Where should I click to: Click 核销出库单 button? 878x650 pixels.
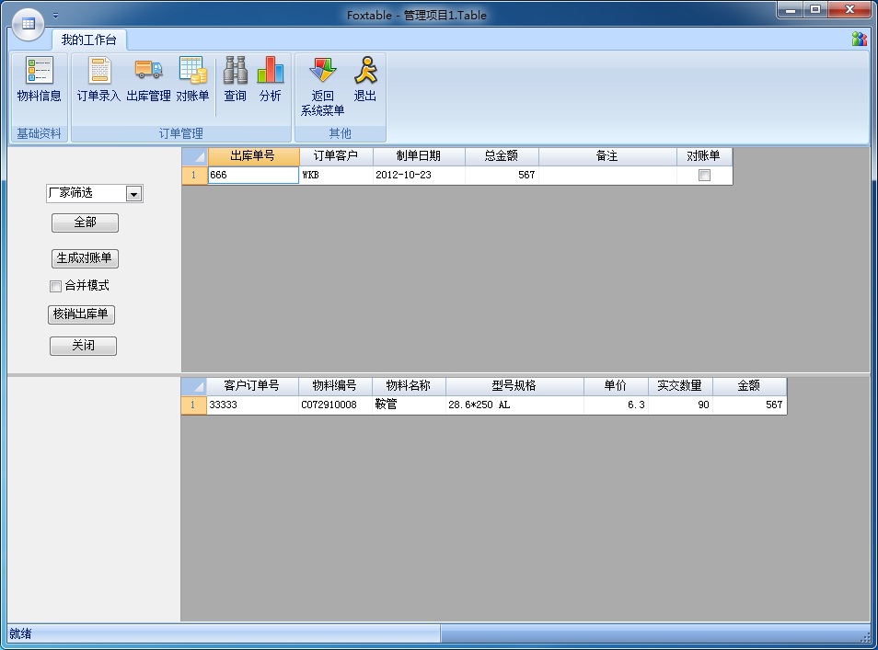[81, 314]
